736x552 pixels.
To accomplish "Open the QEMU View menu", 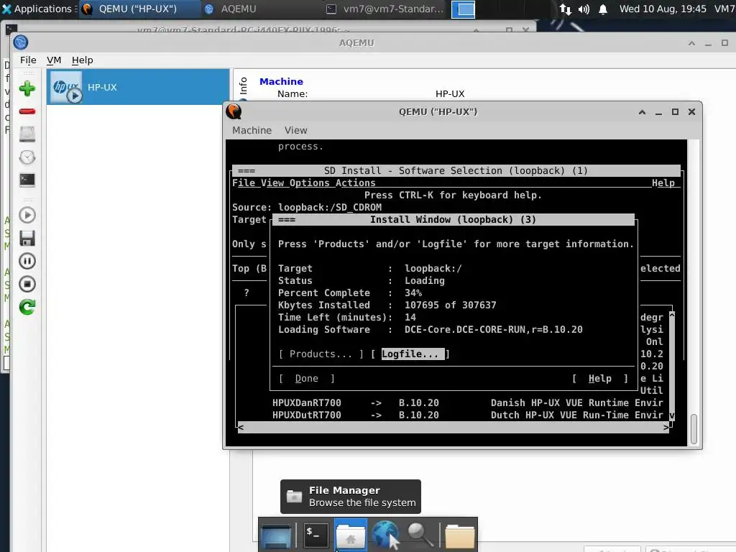I will coord(295,130).
